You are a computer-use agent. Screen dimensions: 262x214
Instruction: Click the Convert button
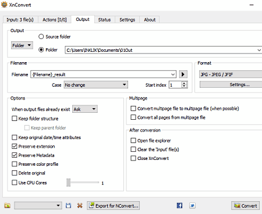(x=246, y=206)
